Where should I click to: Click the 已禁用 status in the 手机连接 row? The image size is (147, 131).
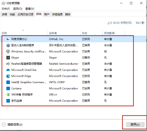[86, 101]
